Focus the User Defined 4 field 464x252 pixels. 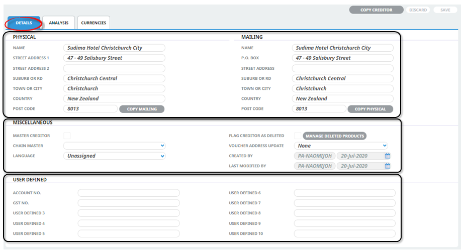pyautogui.click(x=129, y=223)
